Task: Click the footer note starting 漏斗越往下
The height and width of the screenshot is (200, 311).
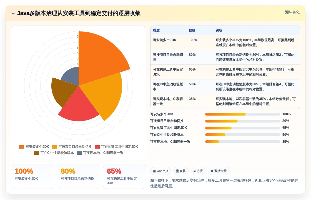Action: pos(224,183)
